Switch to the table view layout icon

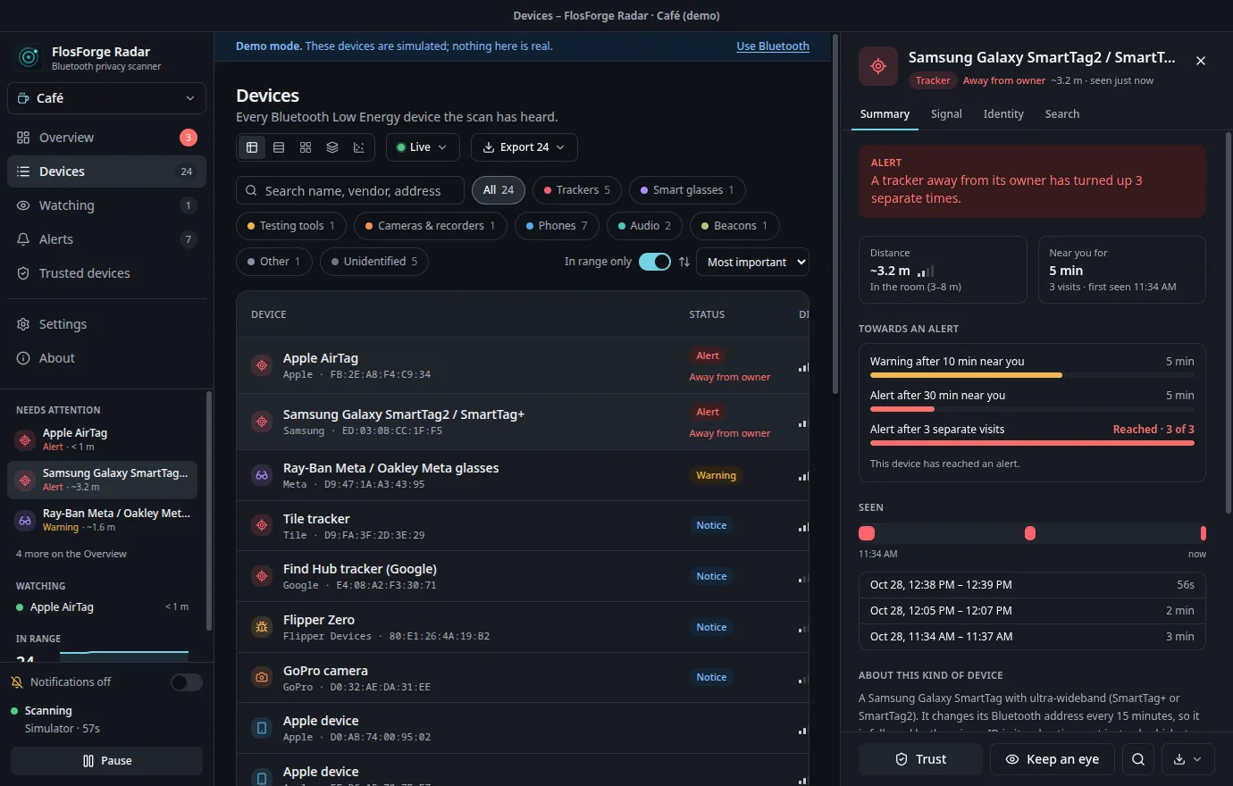coord(252,147)
